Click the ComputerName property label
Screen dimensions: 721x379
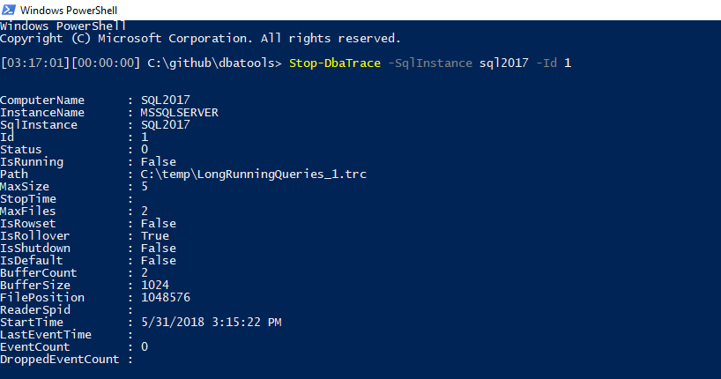(42, 100)
